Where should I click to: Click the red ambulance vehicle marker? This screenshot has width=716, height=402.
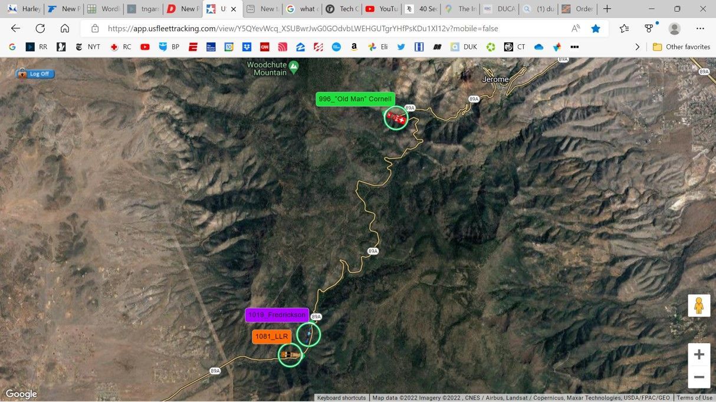(x=396, y=118)
